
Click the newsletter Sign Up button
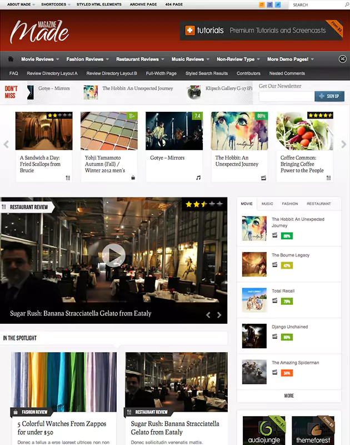(x=329, y=96)
